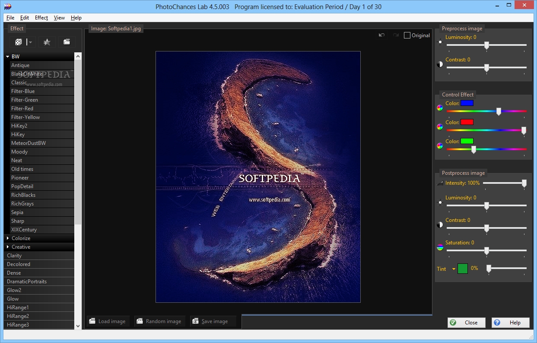Open the dice dropdown arrow
This screenshot has height=343, width=537.
(x=31, y=42)
